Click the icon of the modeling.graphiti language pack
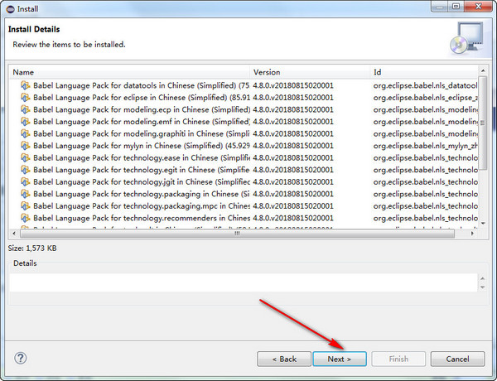 (x=26, y=133)
